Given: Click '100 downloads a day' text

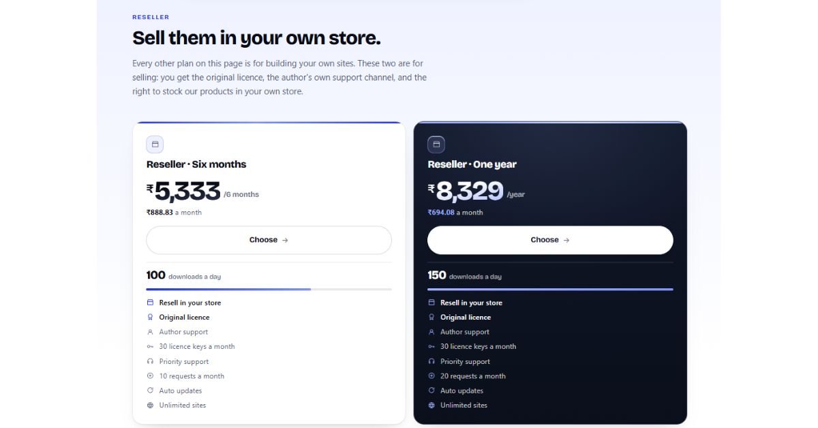Looking at the screenshot, I should pos(183,275).
